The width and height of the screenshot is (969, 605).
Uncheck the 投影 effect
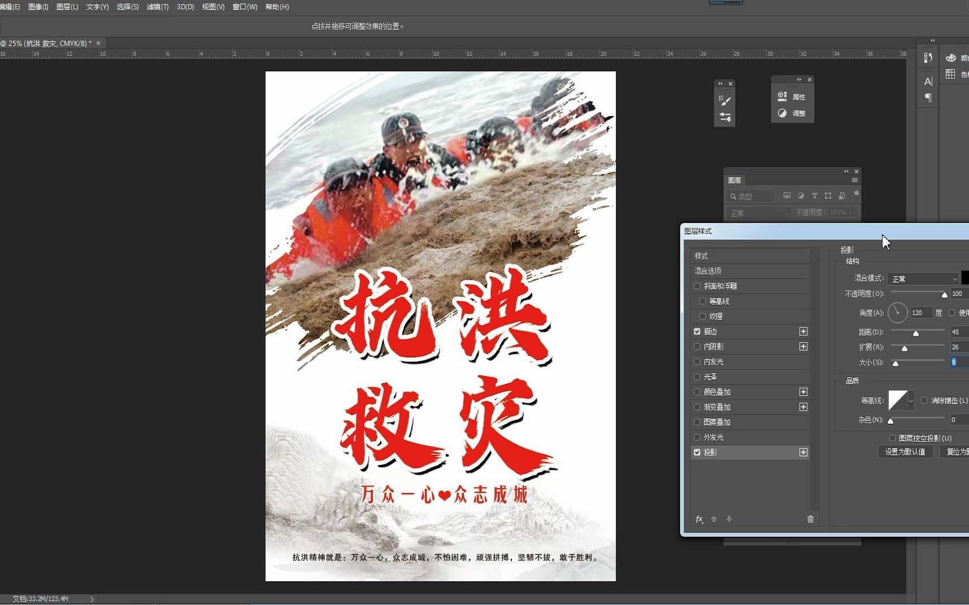pyautogui.click(x=697, y=452)
